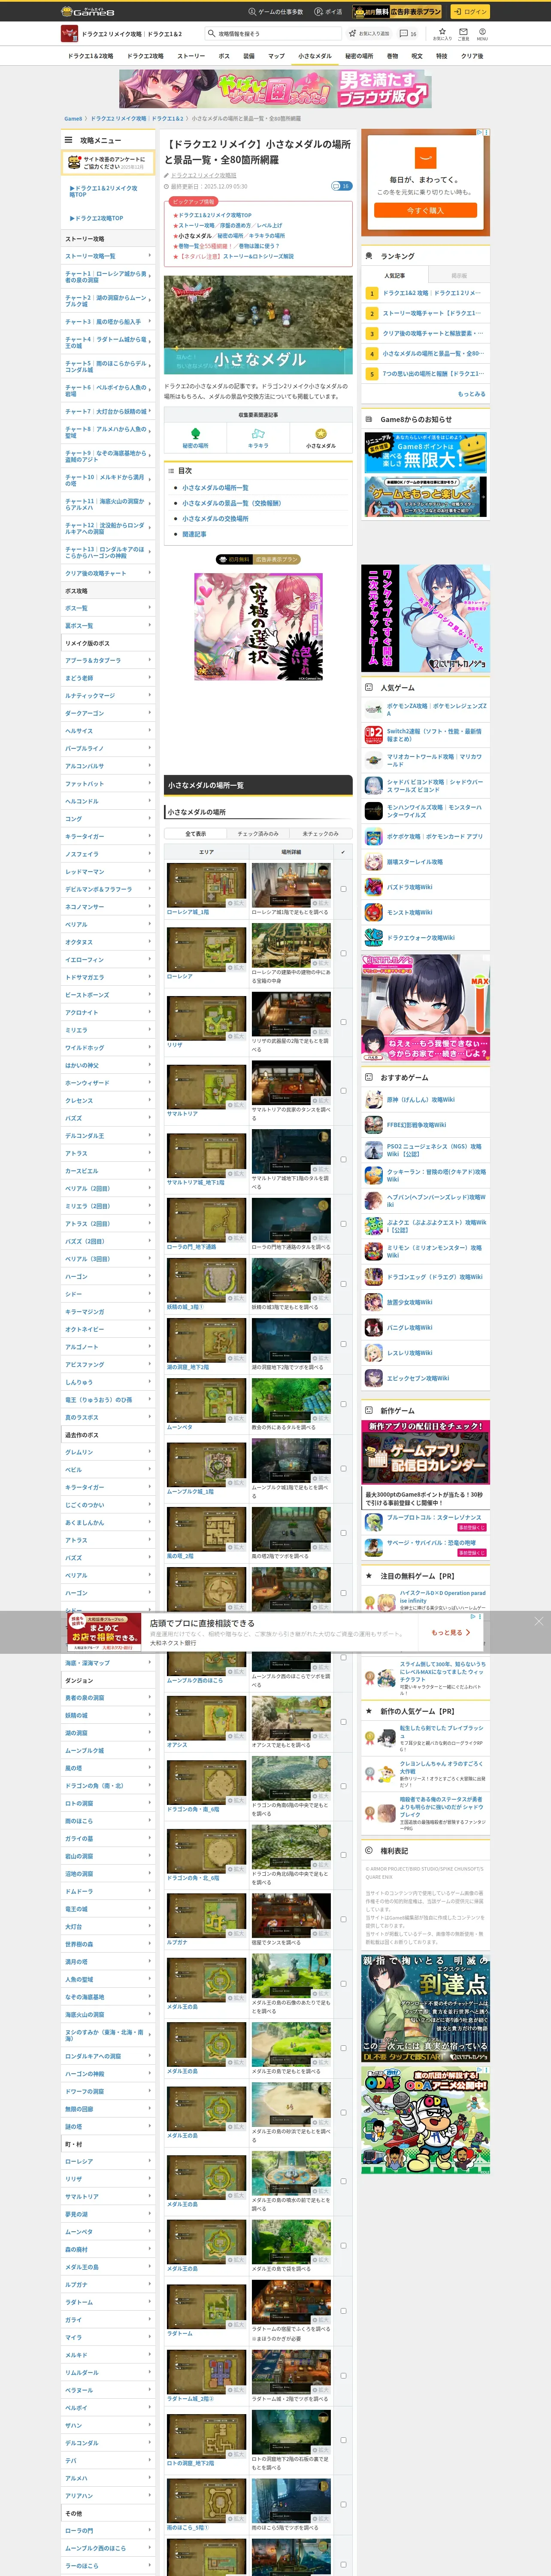Switch to 未チェックのみ filter tab

[x=321, y=834]
